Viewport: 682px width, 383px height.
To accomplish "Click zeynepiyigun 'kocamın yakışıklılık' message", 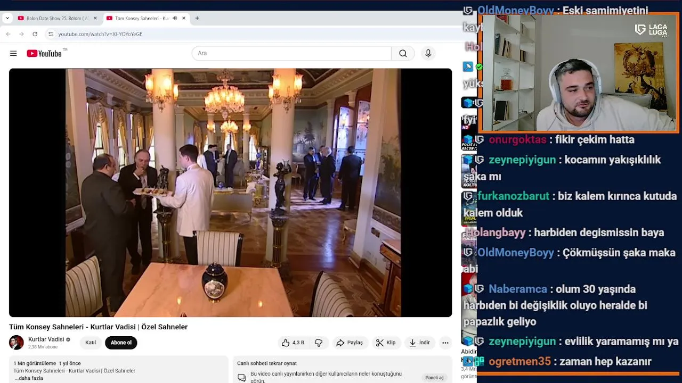I will 562,168.
